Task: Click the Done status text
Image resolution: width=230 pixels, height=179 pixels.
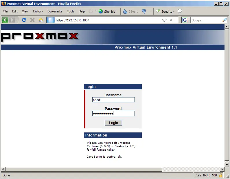Action: (x=6, y=175)
